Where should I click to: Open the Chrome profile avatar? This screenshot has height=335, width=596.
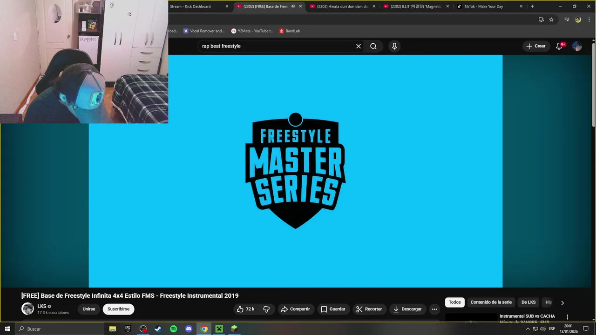click(x=578, y=20)
